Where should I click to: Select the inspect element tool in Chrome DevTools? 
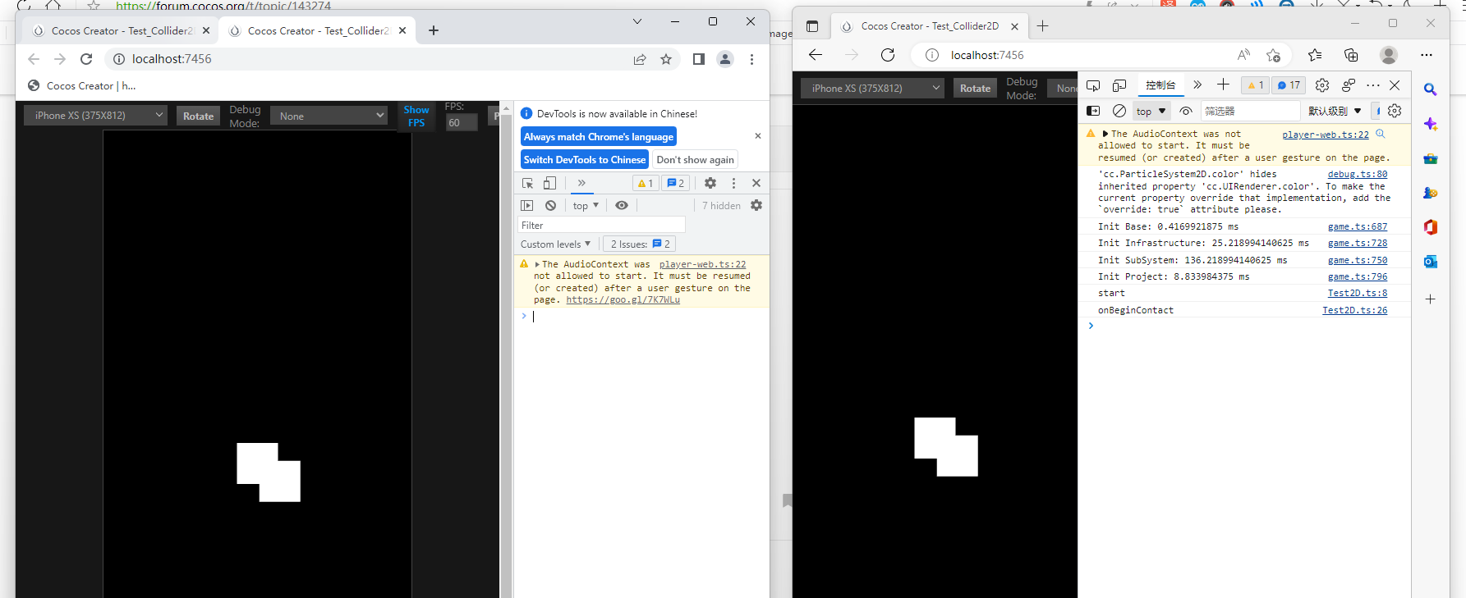click(x=528, y=183)
